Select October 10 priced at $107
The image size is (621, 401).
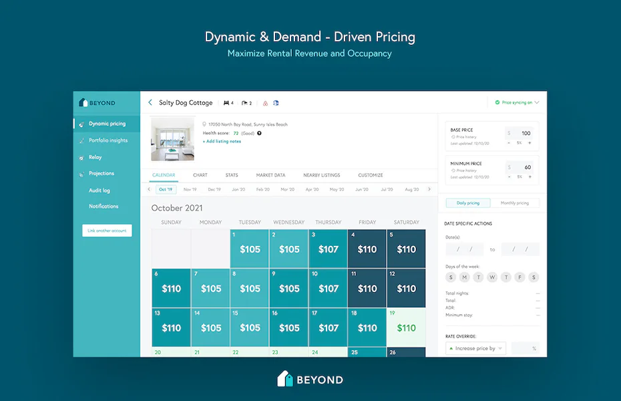pos(328,288)
